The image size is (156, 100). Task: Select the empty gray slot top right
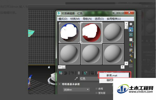(113, 33)
